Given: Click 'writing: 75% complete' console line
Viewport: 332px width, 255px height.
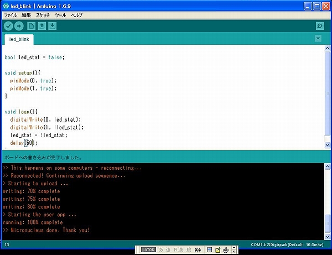Looking at the screenshot, I should coord(32,199).
